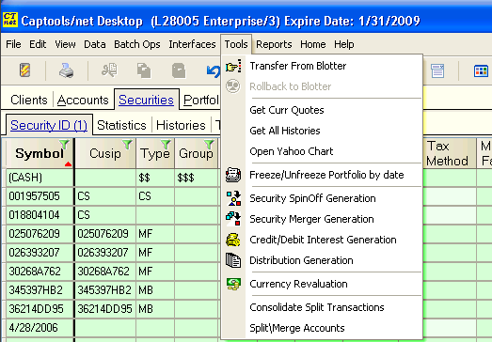Click the Currency Revaluation money icon
The width and height of the screenshot is (492, 342).
point(233,284)
